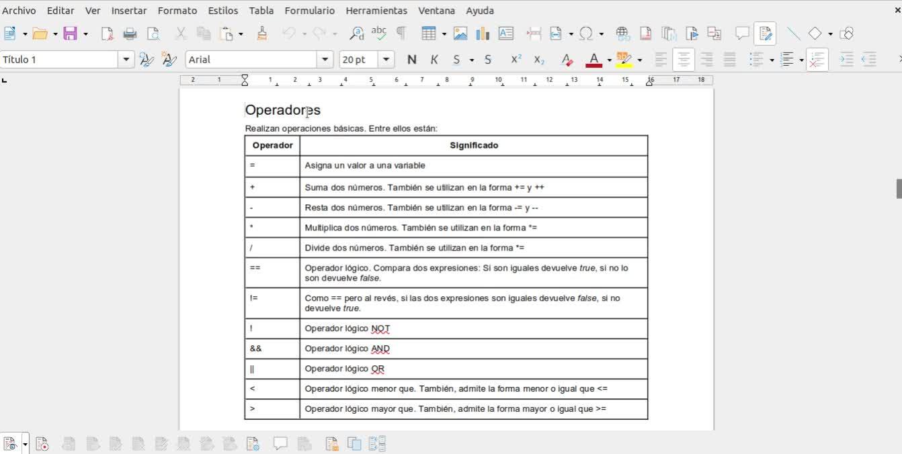The width and height of the screenshot is (902, 454).
Task: Open the Formato menu
Action: 177,11
